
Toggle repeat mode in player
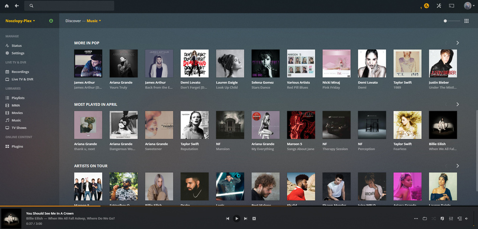click(425, 218)
